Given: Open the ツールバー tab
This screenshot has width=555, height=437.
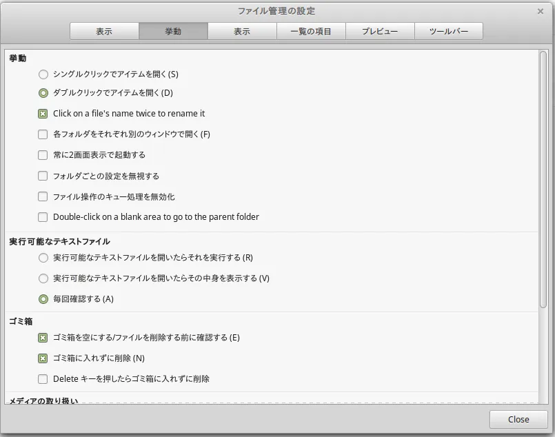Looking at the screenshot, I should (x=448, y=31).
